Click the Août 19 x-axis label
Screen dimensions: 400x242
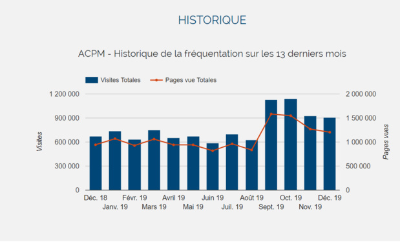[x=251, y=198]
